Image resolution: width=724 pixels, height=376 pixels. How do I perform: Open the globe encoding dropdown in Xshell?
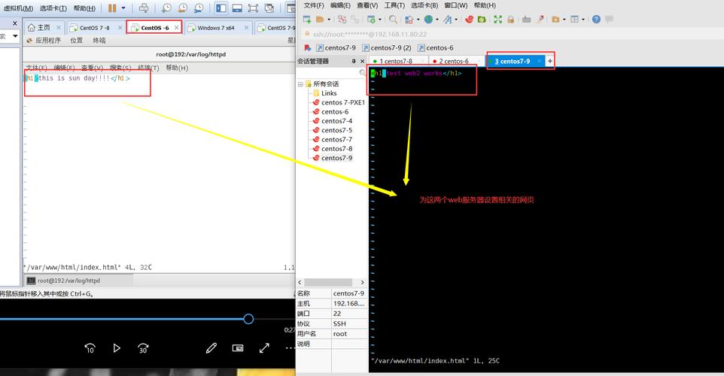(x=436, y=19)
